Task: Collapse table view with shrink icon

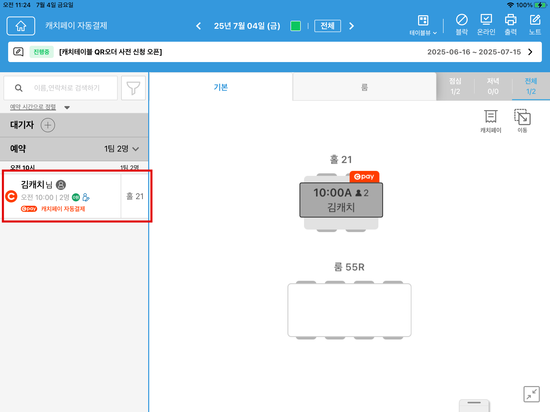Action: pyautogui.click(x=531, y=394)
